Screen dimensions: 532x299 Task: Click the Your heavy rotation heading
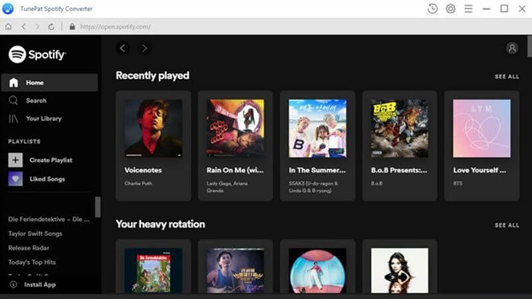[x=160, y=224]
